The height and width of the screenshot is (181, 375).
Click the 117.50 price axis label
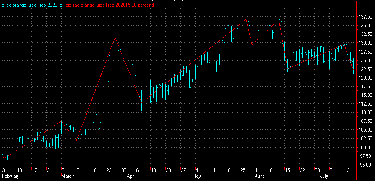[x=365, y=87]
